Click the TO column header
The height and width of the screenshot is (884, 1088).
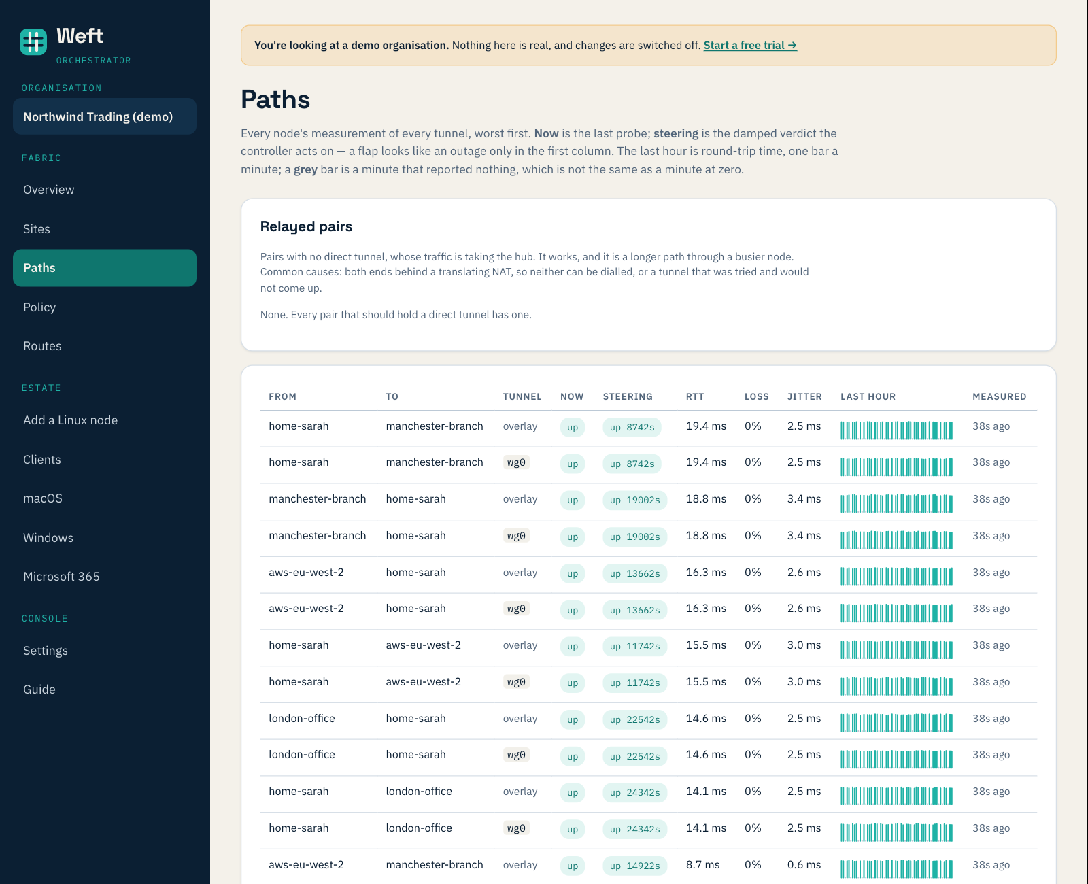pos(392,396)
